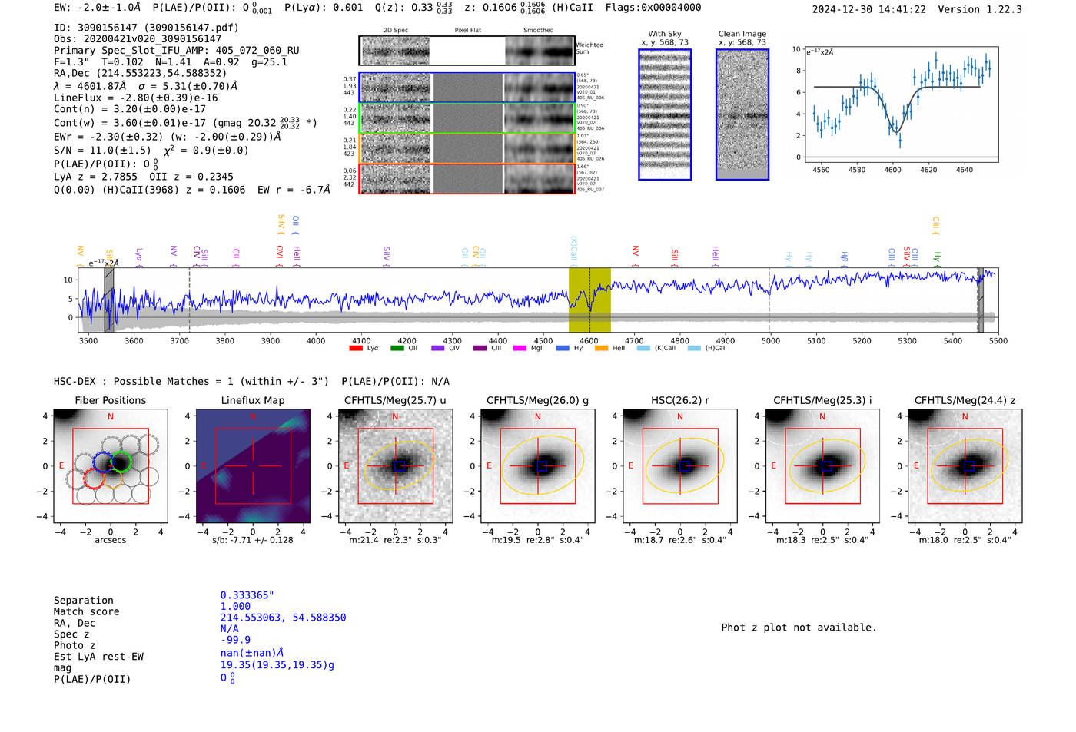Click the s/b: -7.71 +/- 0.128 caption
Viewport: 1076px width, 732px height.
click(x=253, y=540)
